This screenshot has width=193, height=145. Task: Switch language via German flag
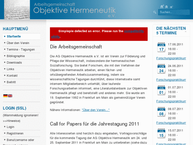(5, 96)
